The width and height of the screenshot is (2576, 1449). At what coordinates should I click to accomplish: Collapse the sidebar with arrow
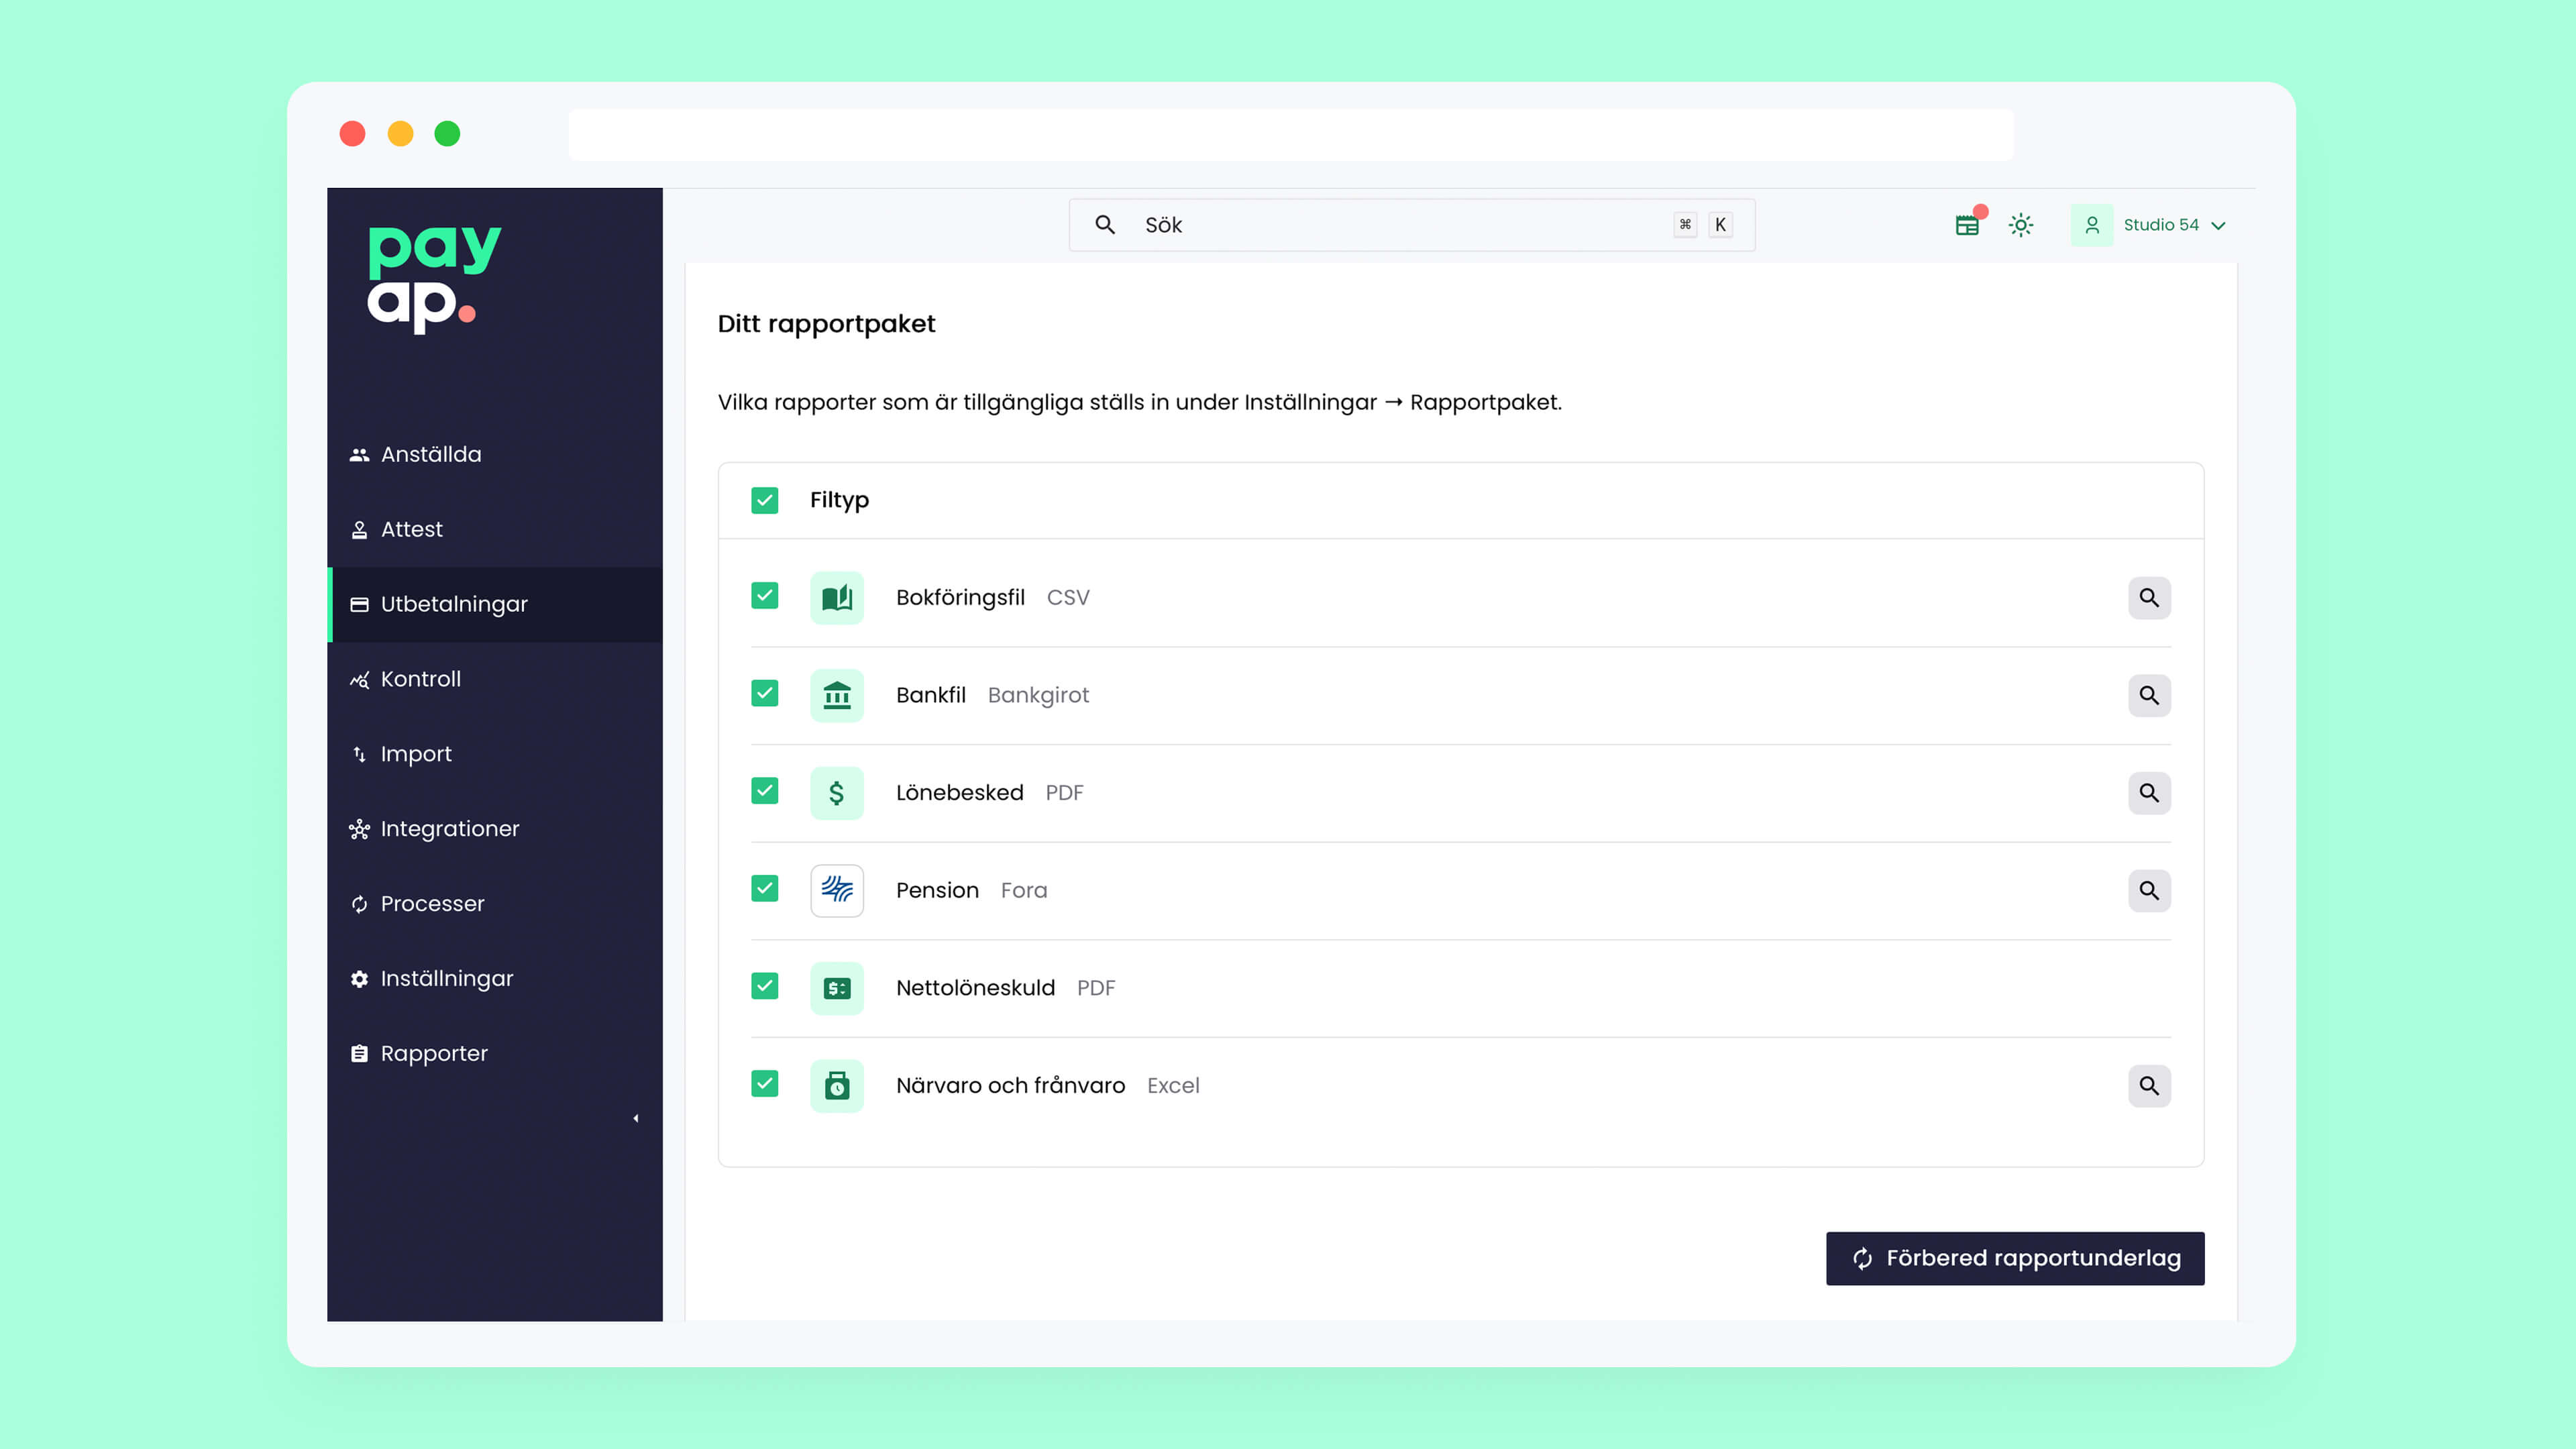pos(635,1118)
